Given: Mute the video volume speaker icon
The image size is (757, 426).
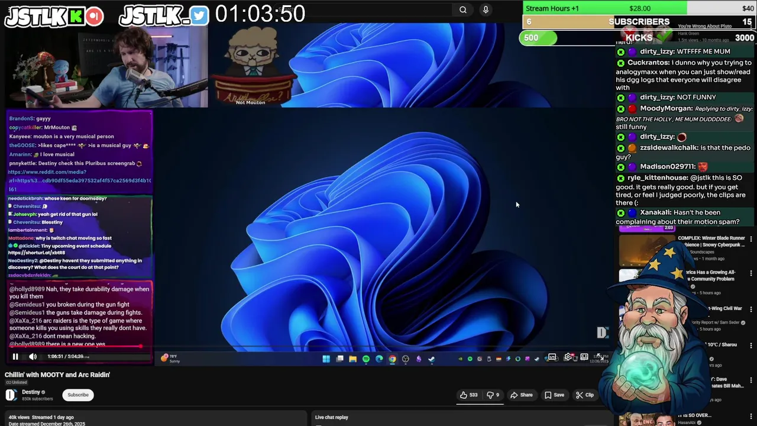Looking at the screenshot, I should click(33, 356).
